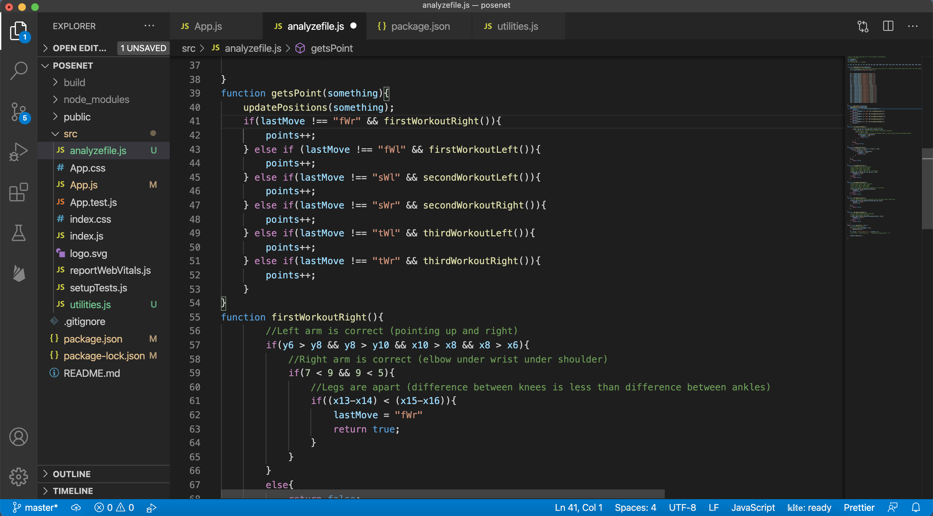The height and width of the screenshot is (516, 933).
Task: Change the JavaScript language mode
Action: [x=753, y=507]
